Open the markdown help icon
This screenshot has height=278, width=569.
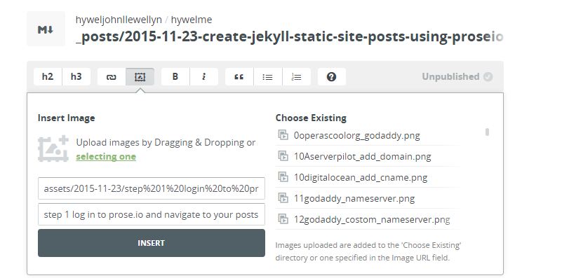coord(331,77)
